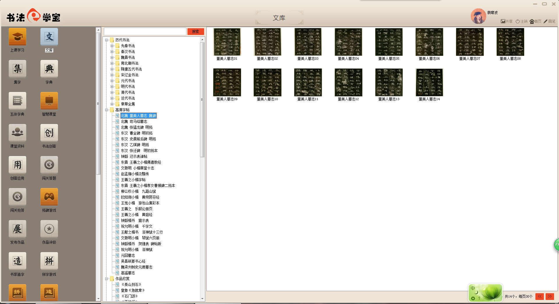Open the 智慧课堂 icon
Image resolution: width=559 pixels, height=304 pixels.
tap(49, 101)
